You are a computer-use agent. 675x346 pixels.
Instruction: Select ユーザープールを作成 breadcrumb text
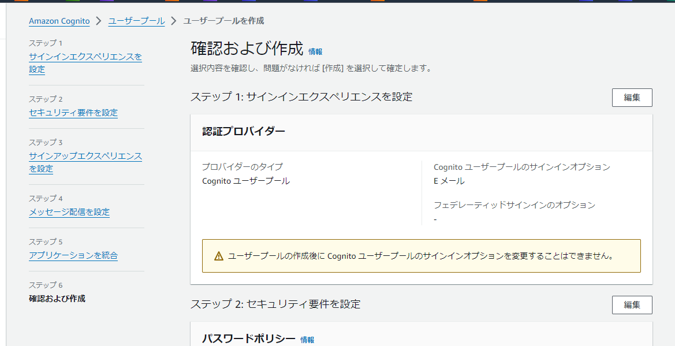[x=223, y=21]
